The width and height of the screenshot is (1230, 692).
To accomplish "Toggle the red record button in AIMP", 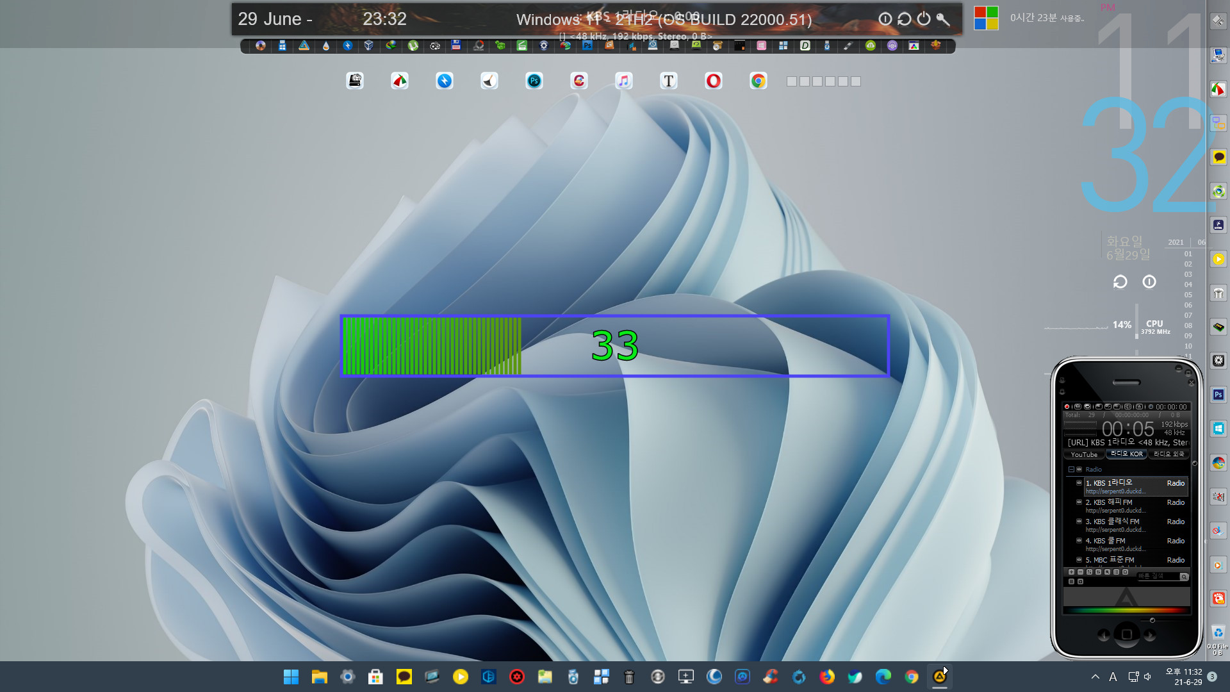I will (1067, 407).
